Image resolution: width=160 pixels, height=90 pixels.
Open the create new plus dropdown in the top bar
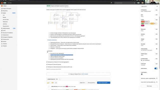112,3
